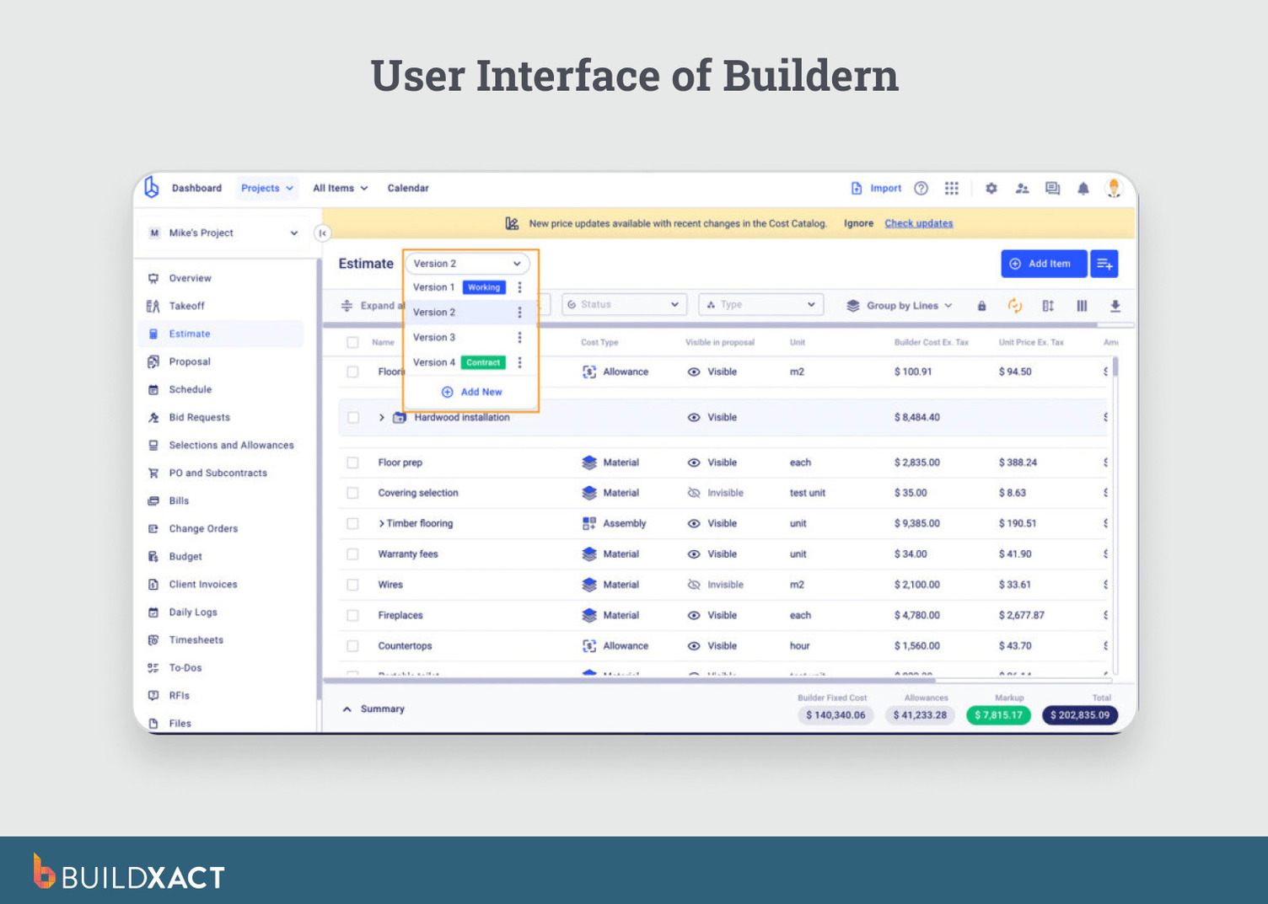Open the settings gear icon
The image size is (1268, 904).
[x=991, y=188]
